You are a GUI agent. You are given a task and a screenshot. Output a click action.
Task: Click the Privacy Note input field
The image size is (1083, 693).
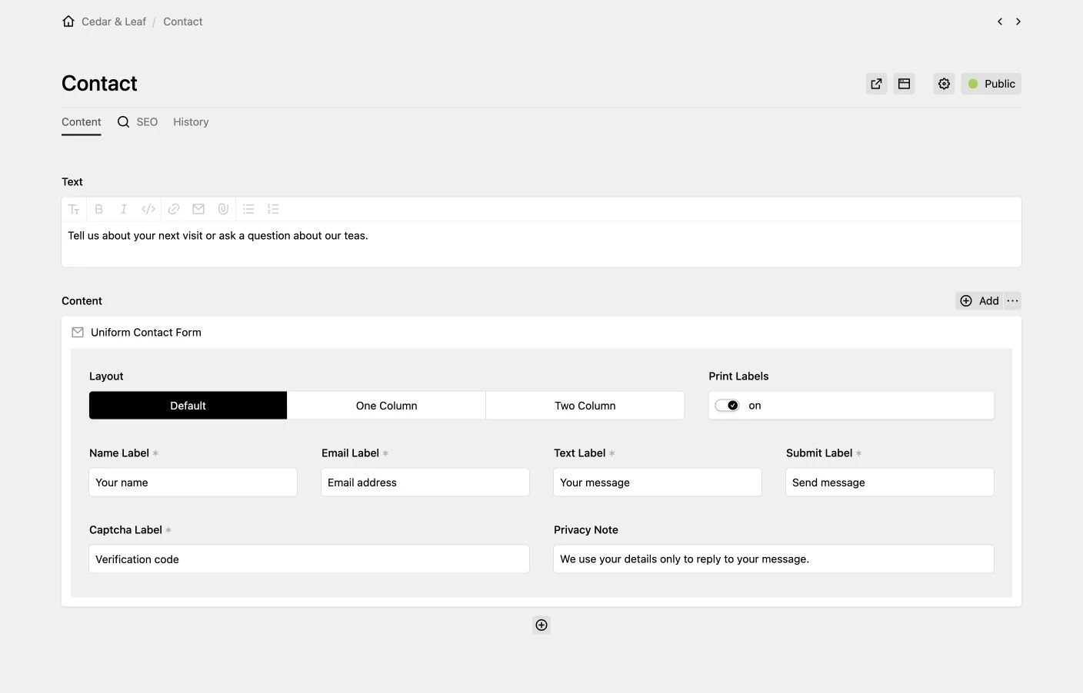[774, 559]
